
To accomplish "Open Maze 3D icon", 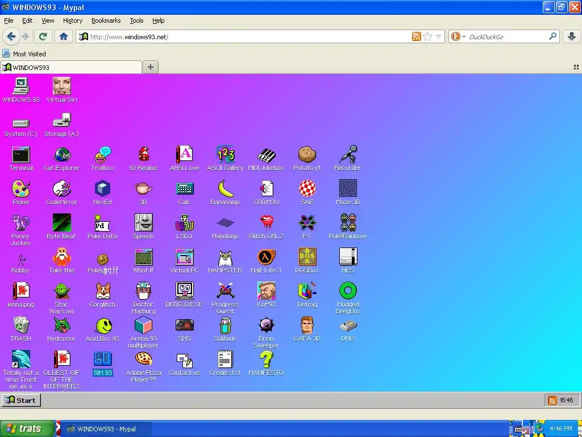I will point(348,188).
